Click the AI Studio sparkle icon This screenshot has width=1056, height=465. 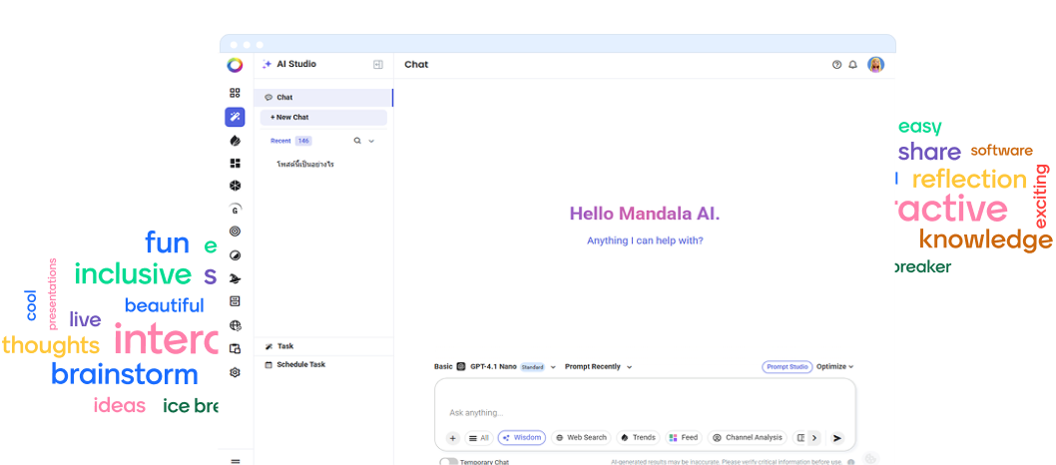point(267,65)
